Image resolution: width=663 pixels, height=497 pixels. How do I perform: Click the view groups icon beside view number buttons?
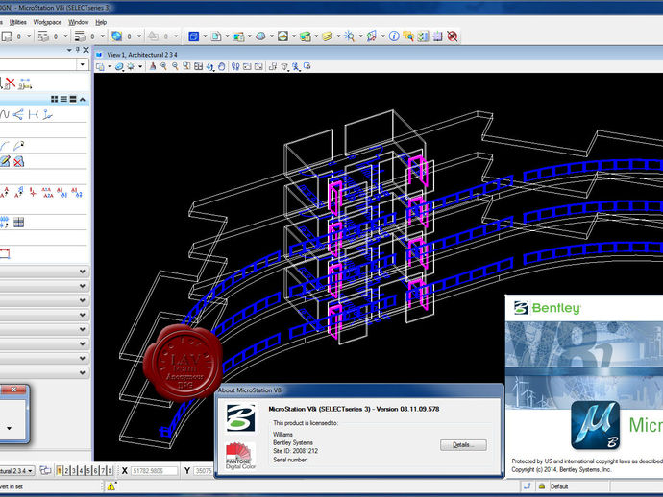coord(45,470)
